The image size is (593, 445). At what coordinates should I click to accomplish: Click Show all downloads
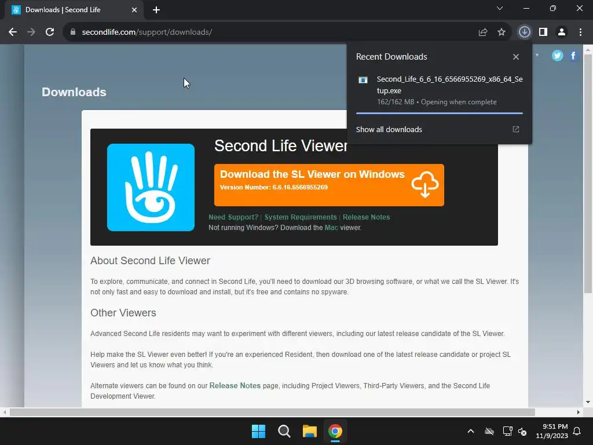[x=389, y=129]
